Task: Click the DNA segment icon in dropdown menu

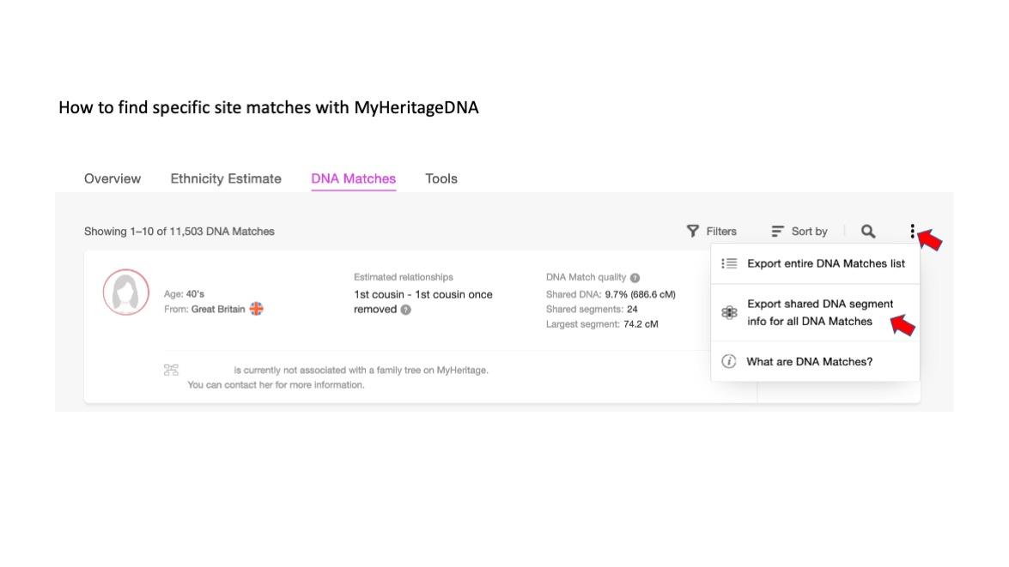Action: [729, 312]
